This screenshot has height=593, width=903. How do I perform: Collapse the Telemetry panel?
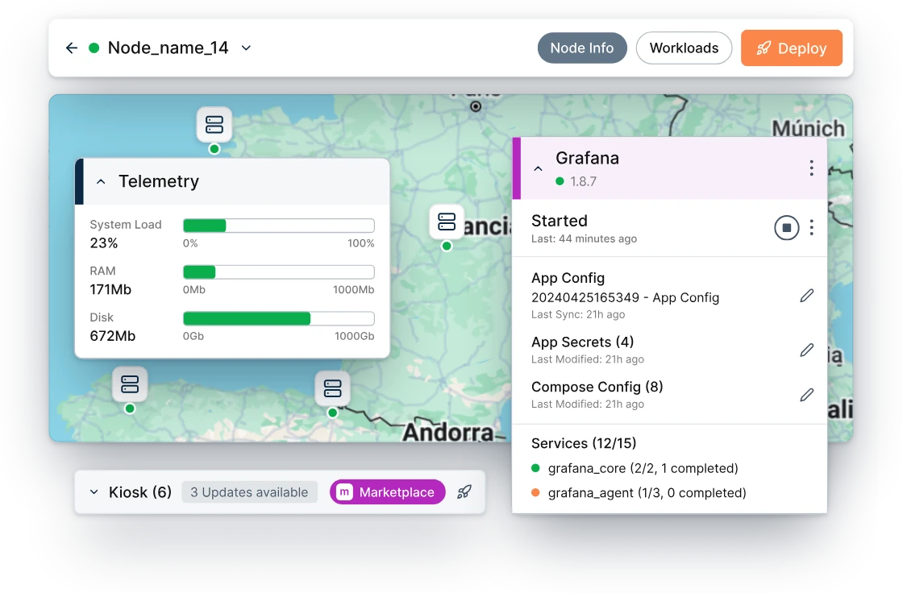coord(101,181)
